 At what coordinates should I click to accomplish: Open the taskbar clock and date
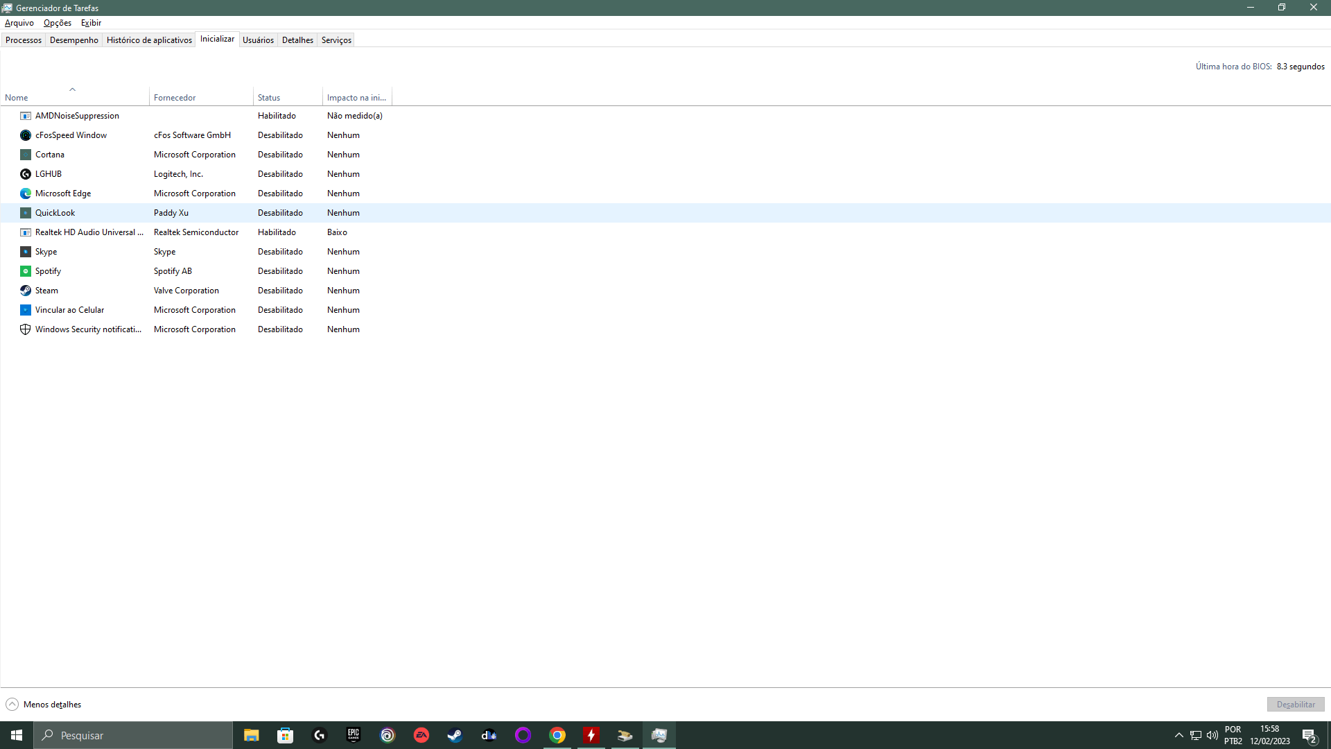click(x=1269, y=735)
